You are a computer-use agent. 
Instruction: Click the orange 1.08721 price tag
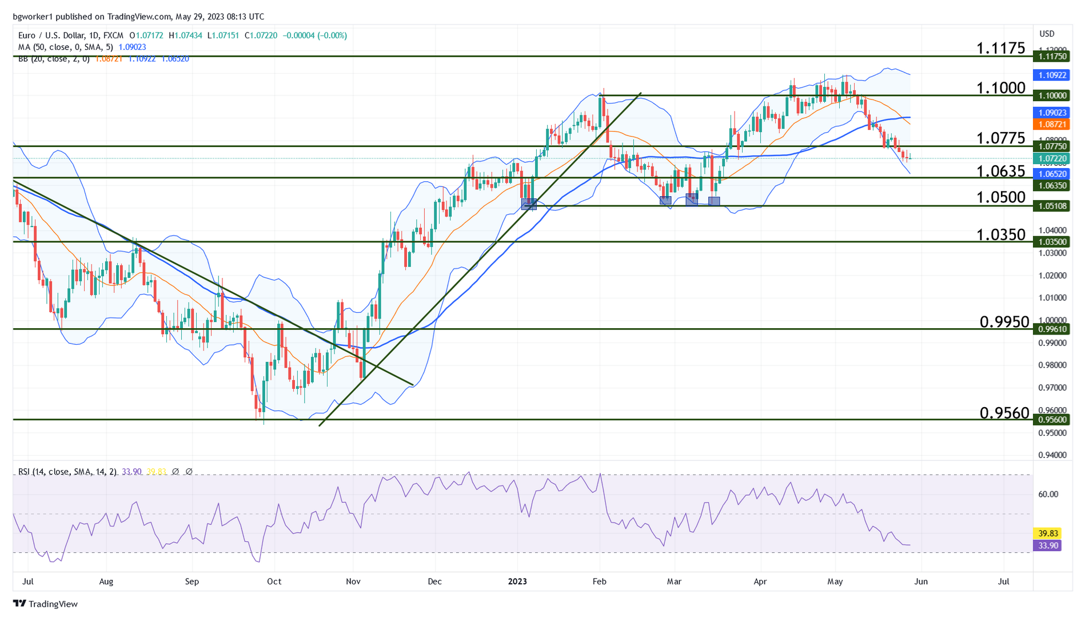1051,124
